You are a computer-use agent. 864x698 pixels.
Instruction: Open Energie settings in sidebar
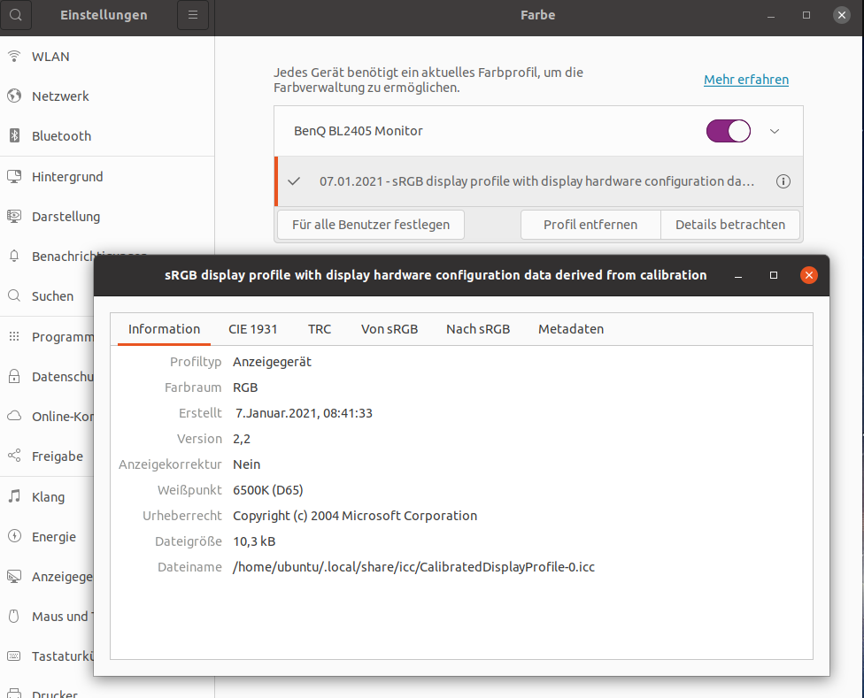click(x=47, y=536)
